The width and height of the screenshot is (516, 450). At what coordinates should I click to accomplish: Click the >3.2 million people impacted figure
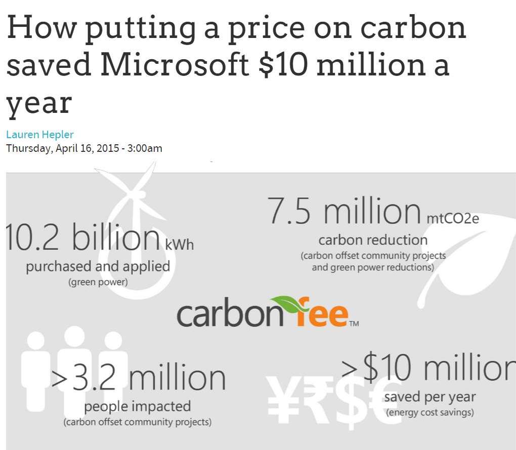(x=138, y=378)
